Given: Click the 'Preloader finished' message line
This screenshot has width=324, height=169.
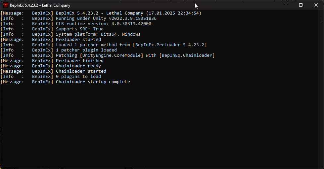Looking at the screenshot, I should 79,61.
